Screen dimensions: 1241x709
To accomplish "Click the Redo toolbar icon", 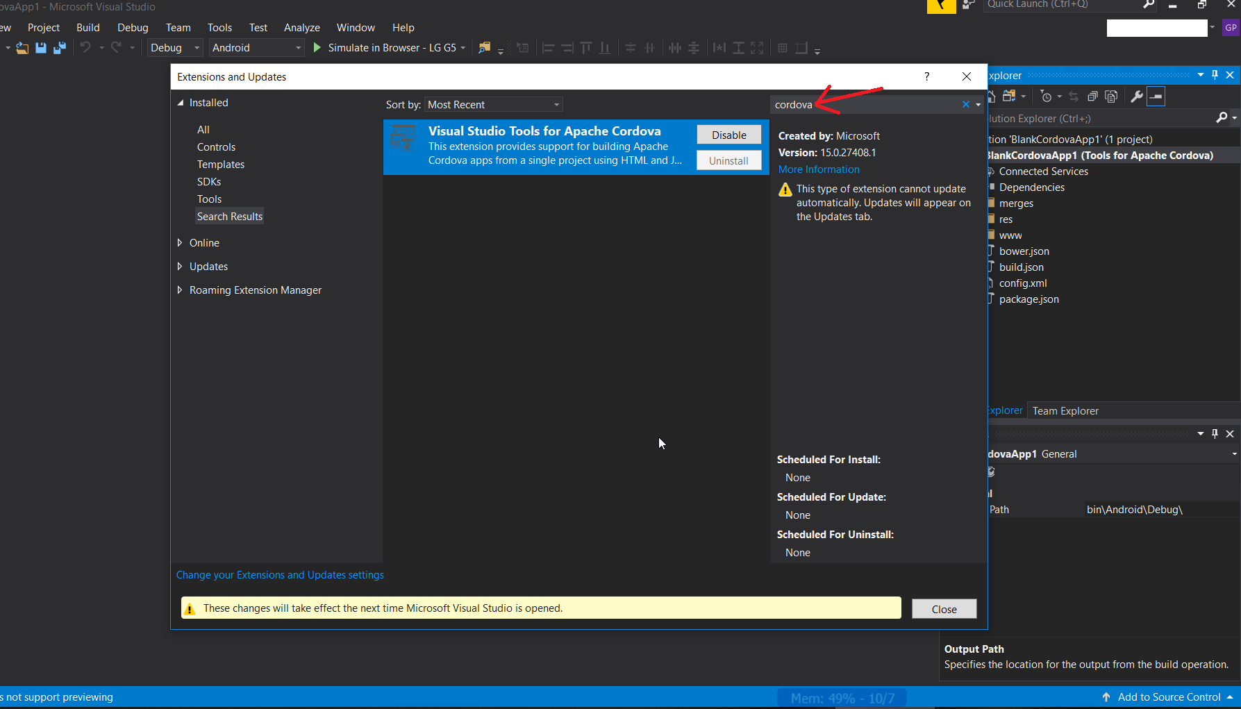I will 116,48.
